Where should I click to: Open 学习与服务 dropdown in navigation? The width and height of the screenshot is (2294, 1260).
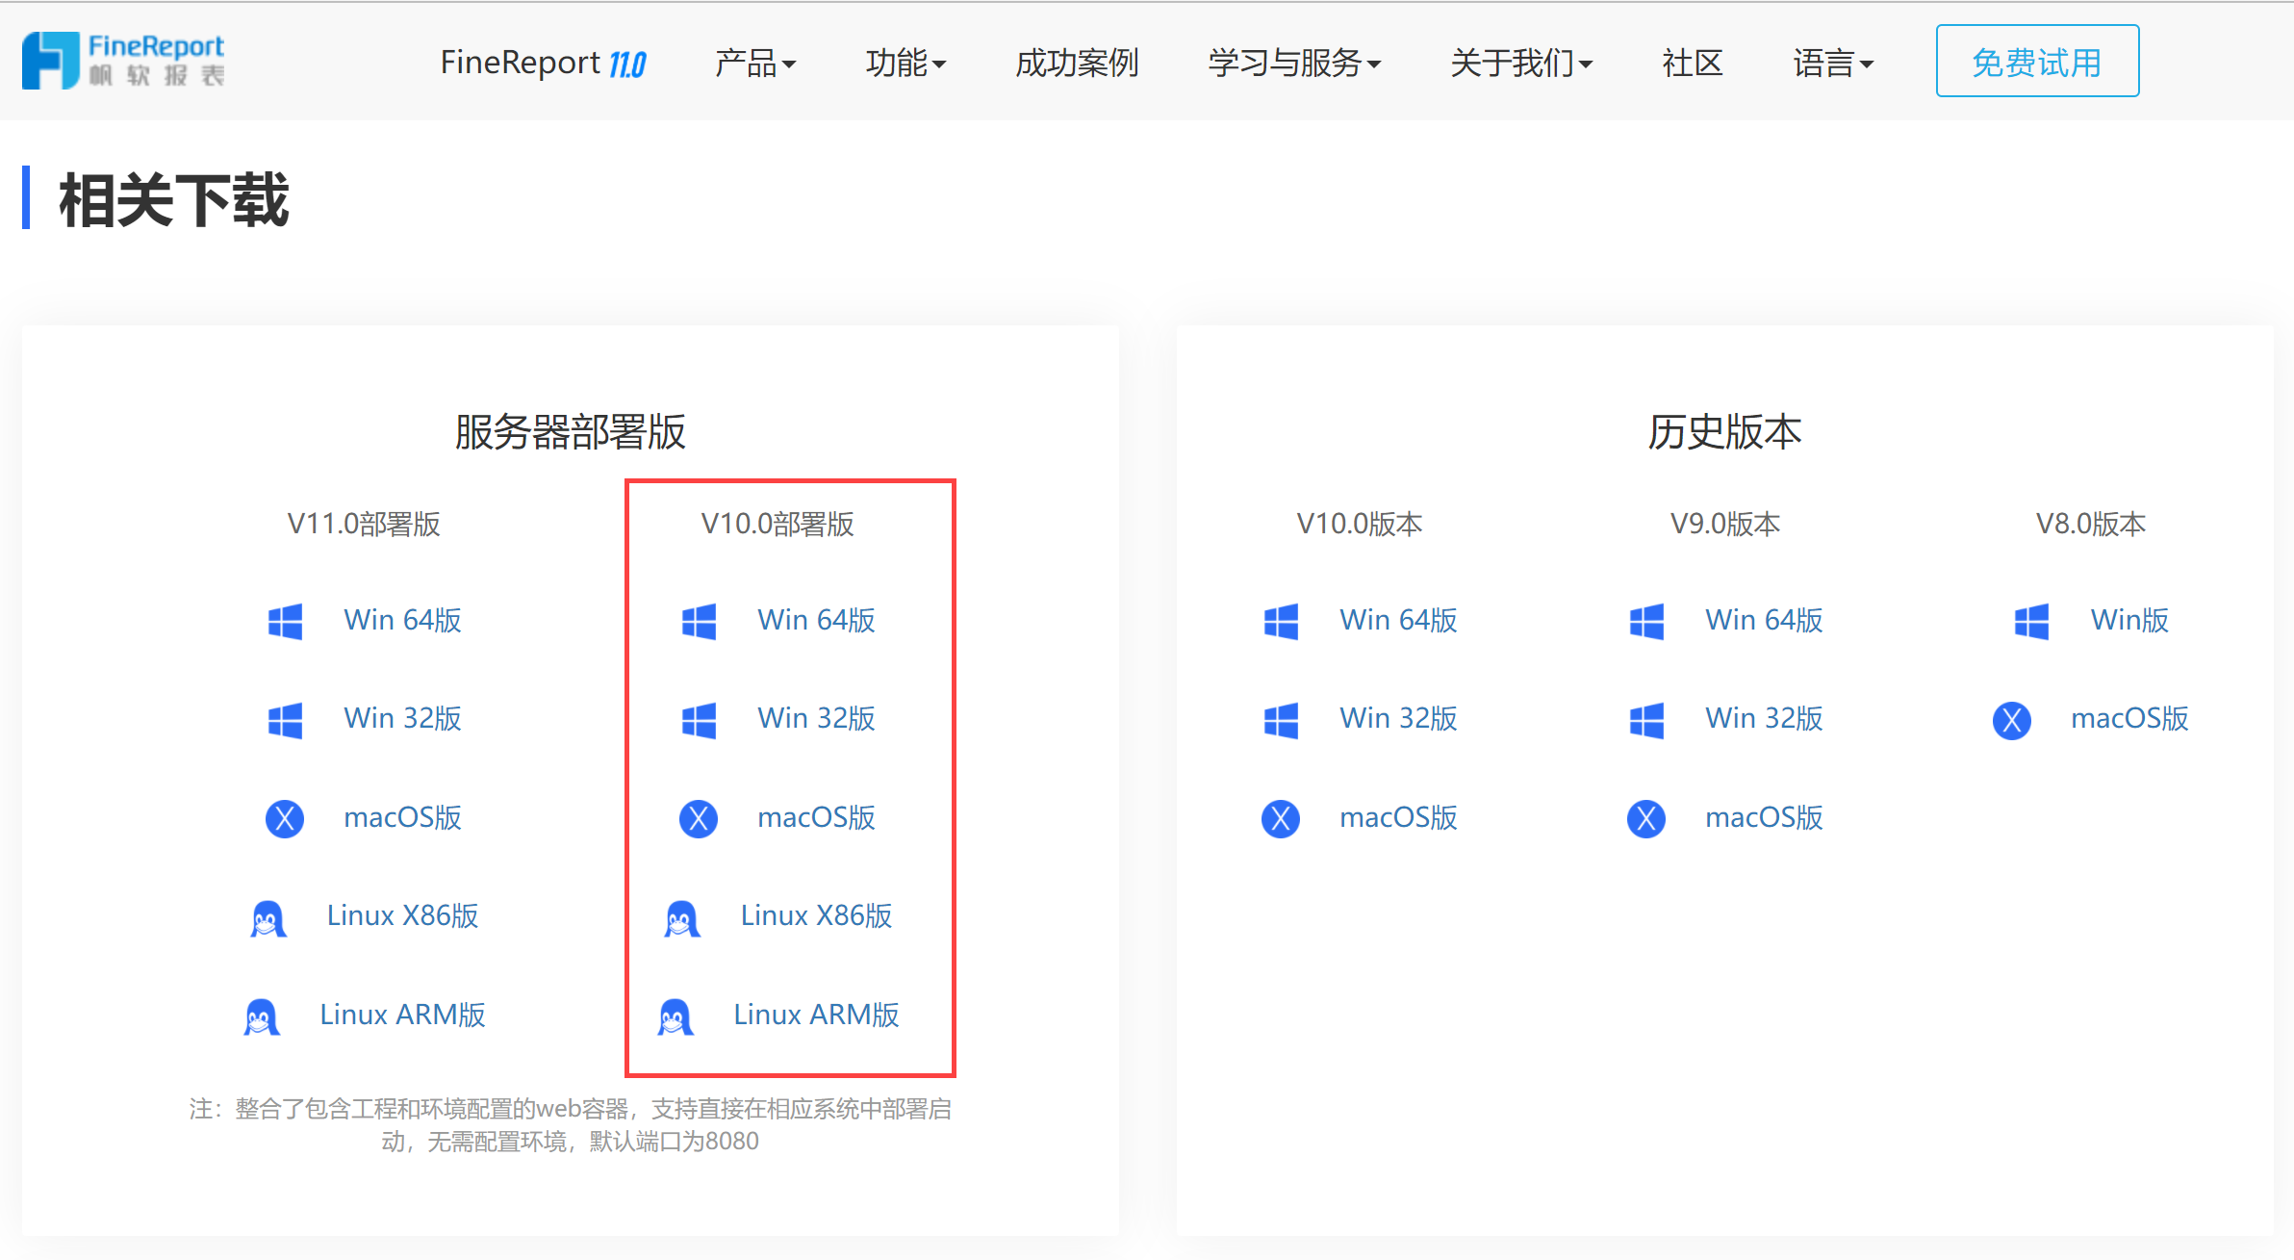pos(1294,64)
